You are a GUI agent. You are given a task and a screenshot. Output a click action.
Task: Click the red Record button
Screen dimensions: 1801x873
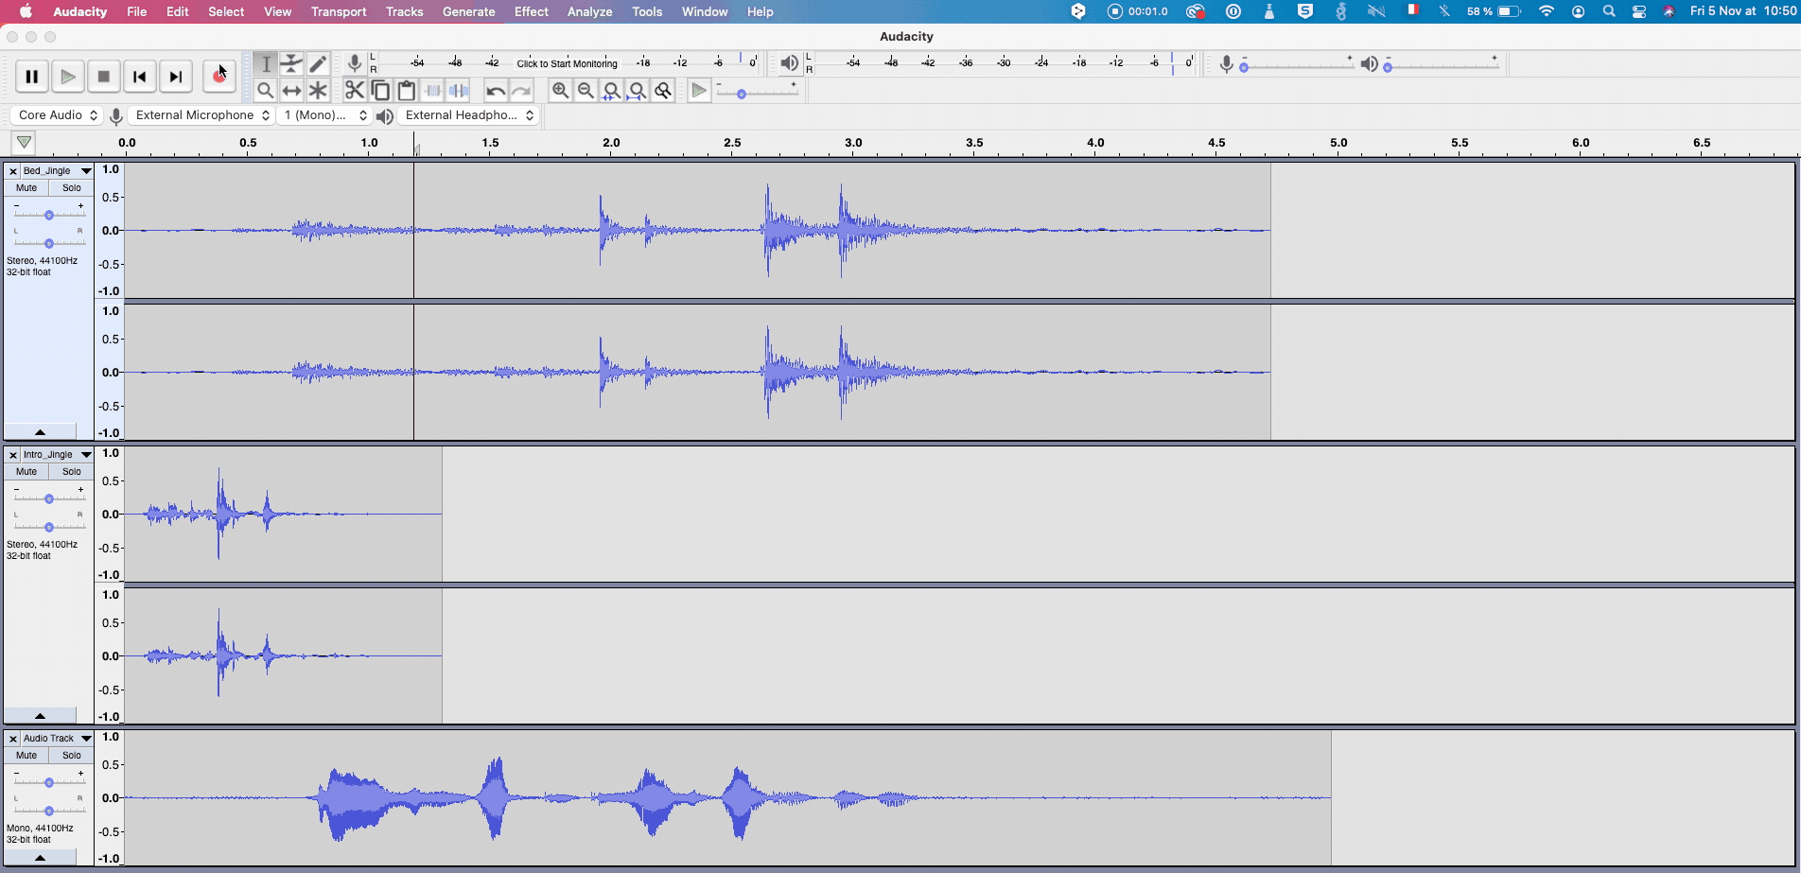tap(219, 78)
